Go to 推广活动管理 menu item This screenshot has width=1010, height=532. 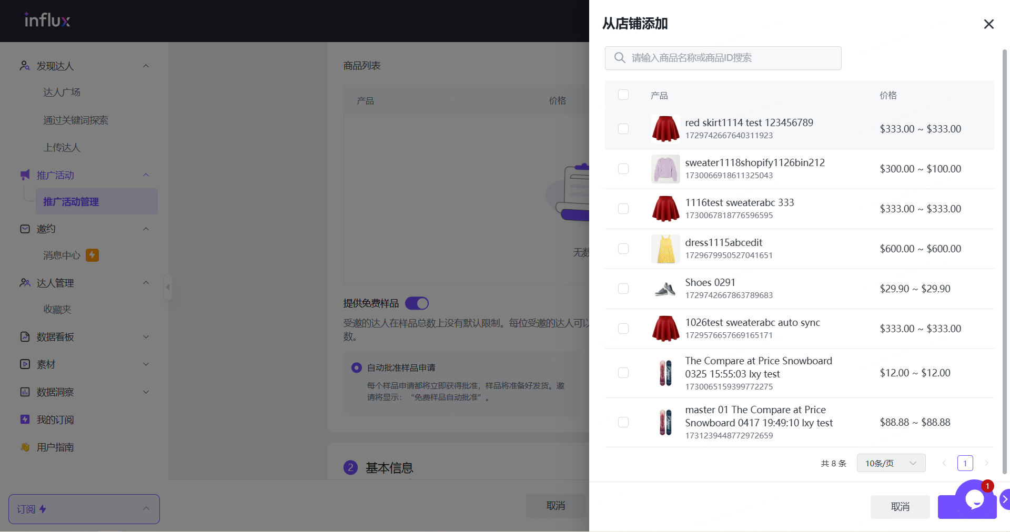71,202
